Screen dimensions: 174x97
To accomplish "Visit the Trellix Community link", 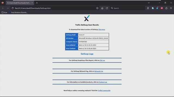I will tap(104, 91).
